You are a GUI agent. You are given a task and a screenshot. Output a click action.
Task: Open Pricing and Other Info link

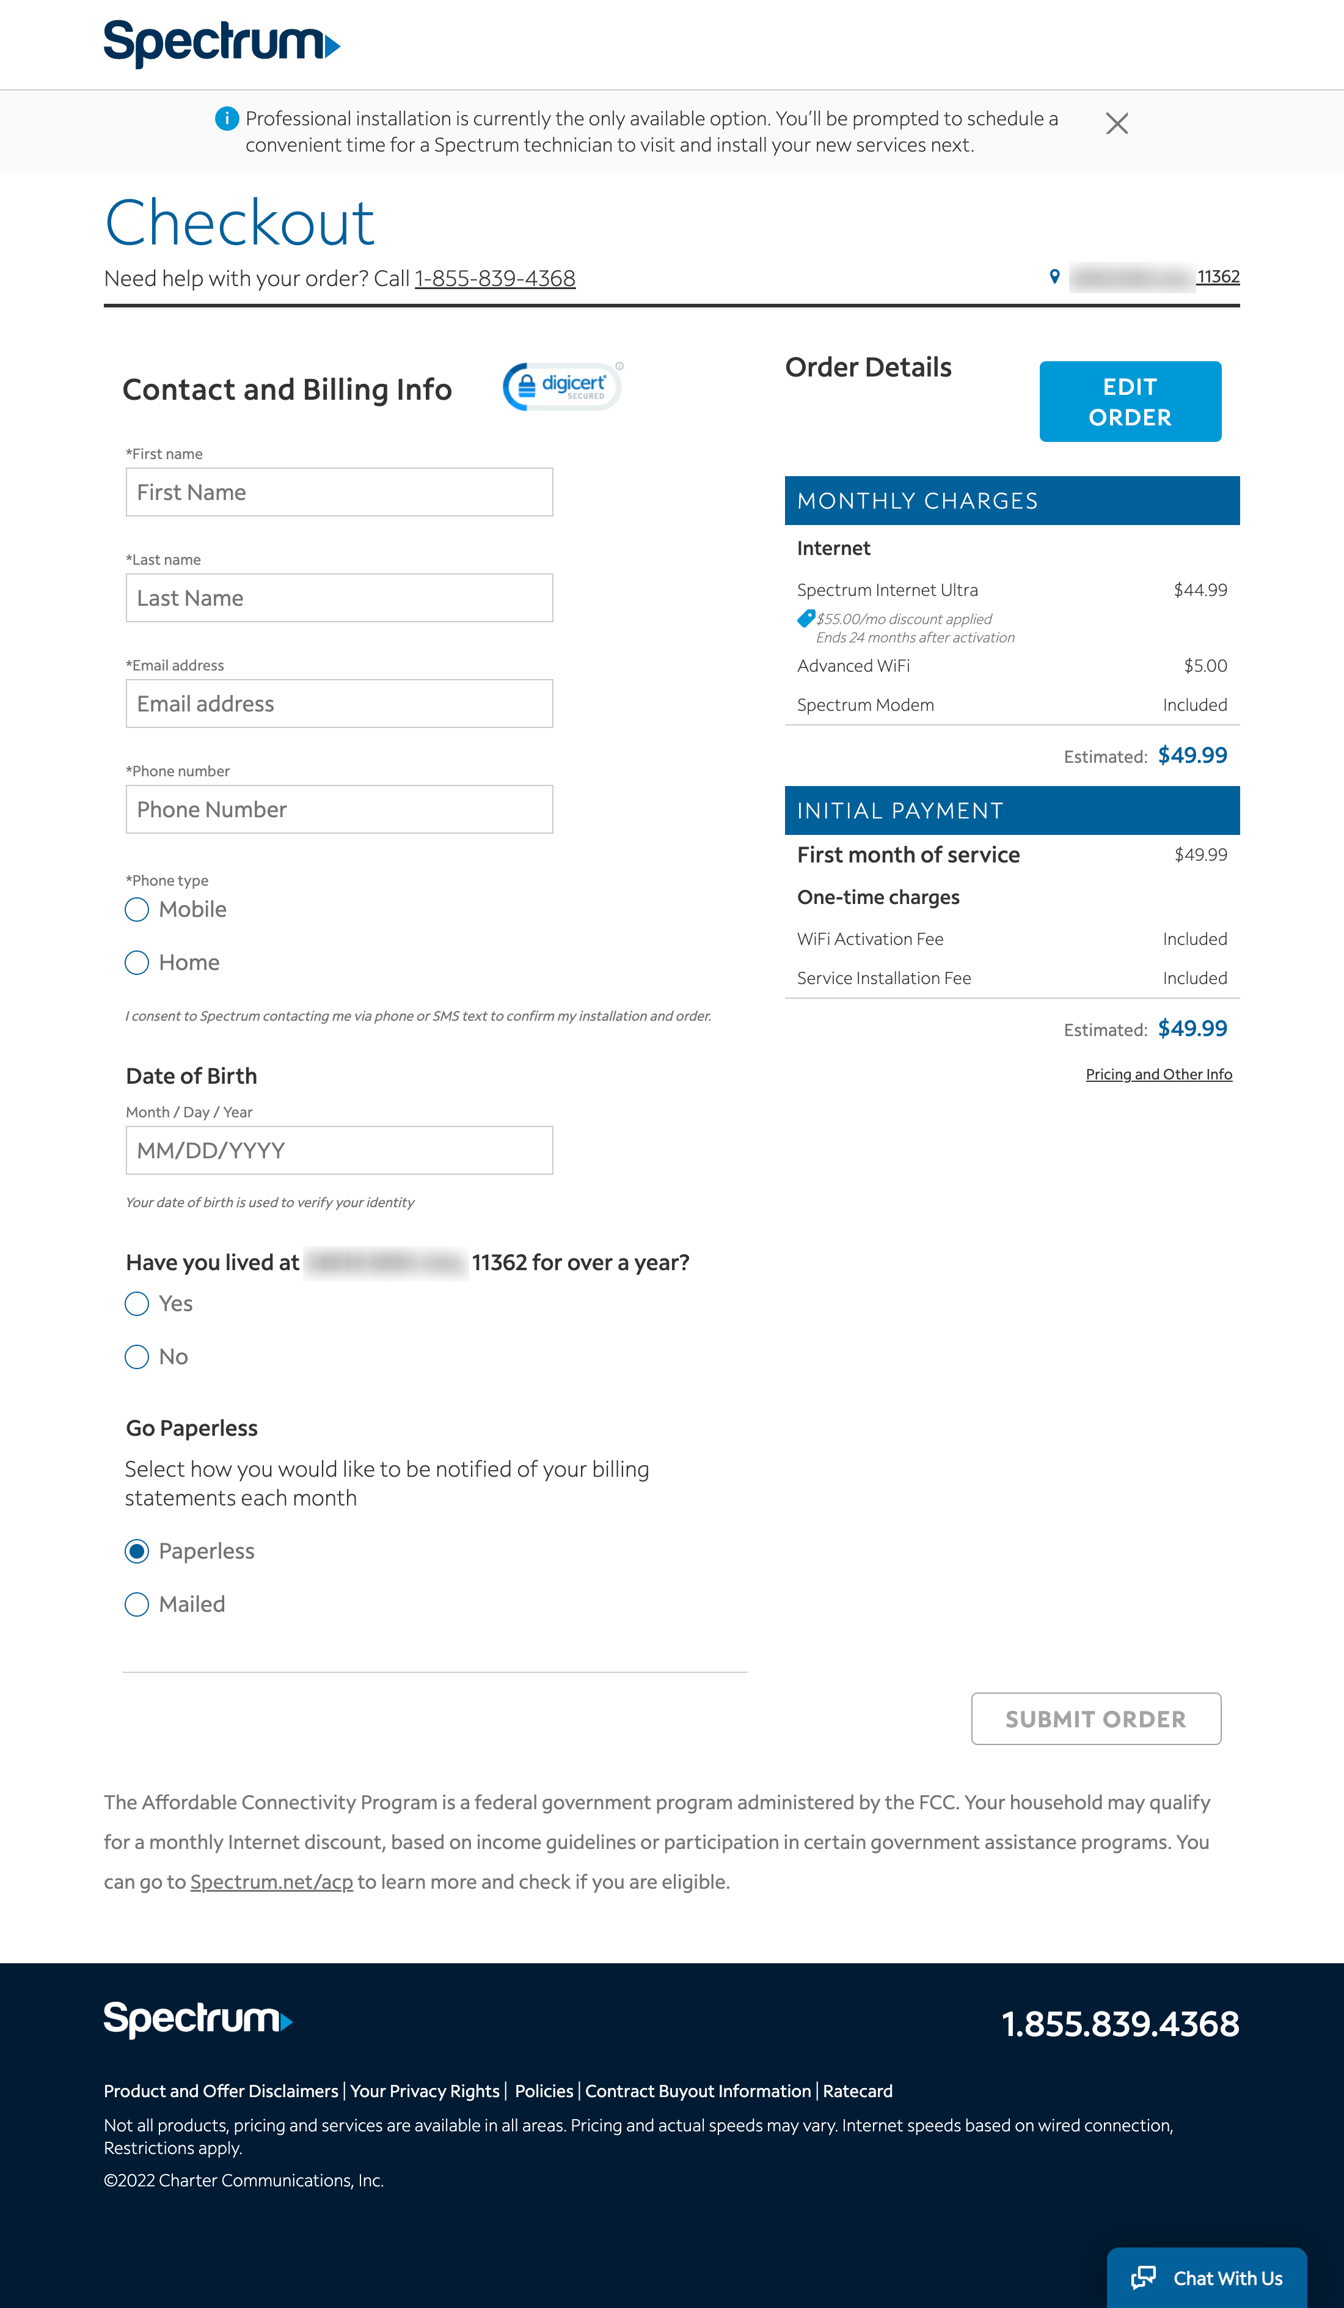coord(1158,1075)
